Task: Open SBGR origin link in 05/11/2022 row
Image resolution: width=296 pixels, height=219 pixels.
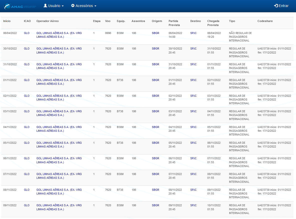Action: (156, 143)
